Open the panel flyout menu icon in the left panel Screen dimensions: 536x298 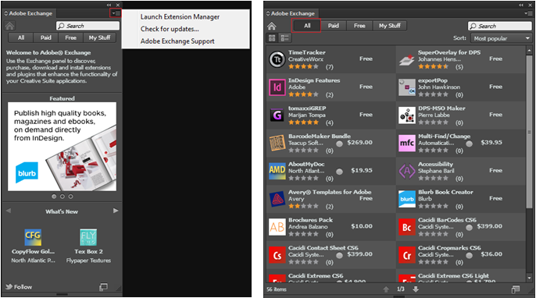tap(116, 13)
